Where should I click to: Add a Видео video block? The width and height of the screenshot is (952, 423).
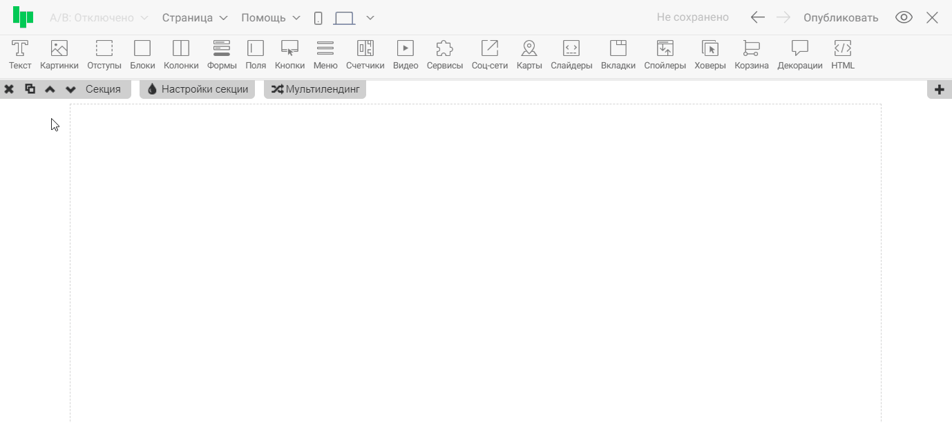[406, 55]
